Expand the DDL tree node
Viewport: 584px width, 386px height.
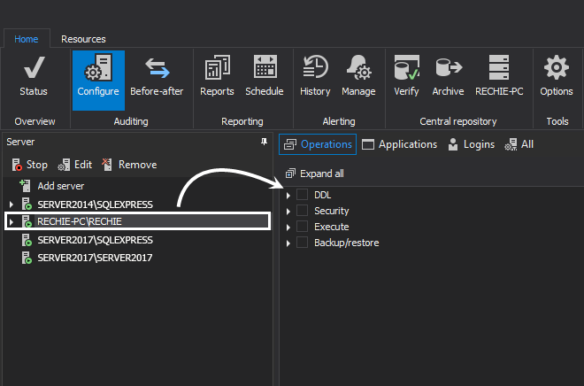(x=288, y=195)
